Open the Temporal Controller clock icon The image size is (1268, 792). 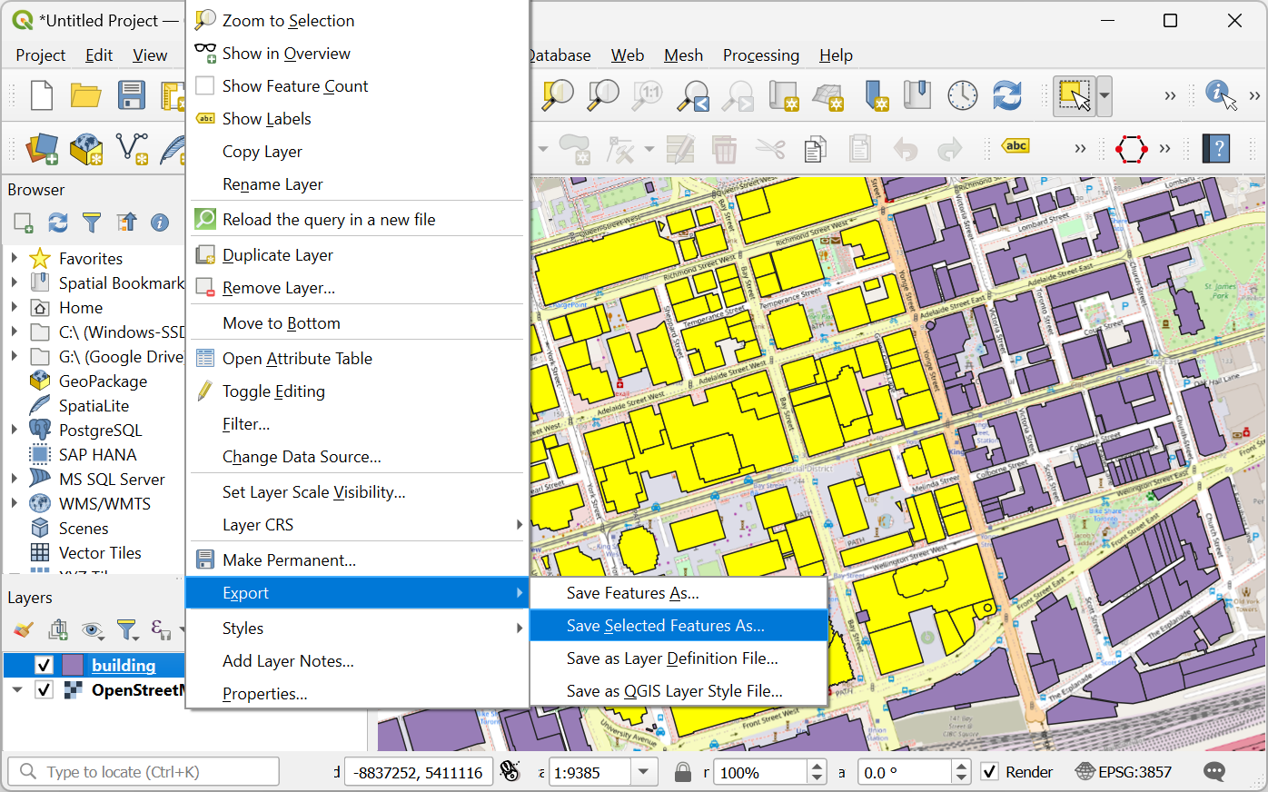click(962, 95)
